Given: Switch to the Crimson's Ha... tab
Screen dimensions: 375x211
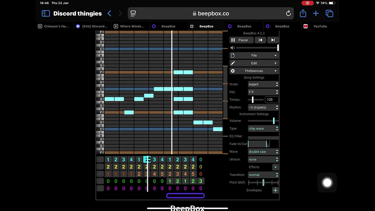Looking at the screenshot, I should 54,26.
